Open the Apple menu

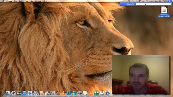click(3, 1)
